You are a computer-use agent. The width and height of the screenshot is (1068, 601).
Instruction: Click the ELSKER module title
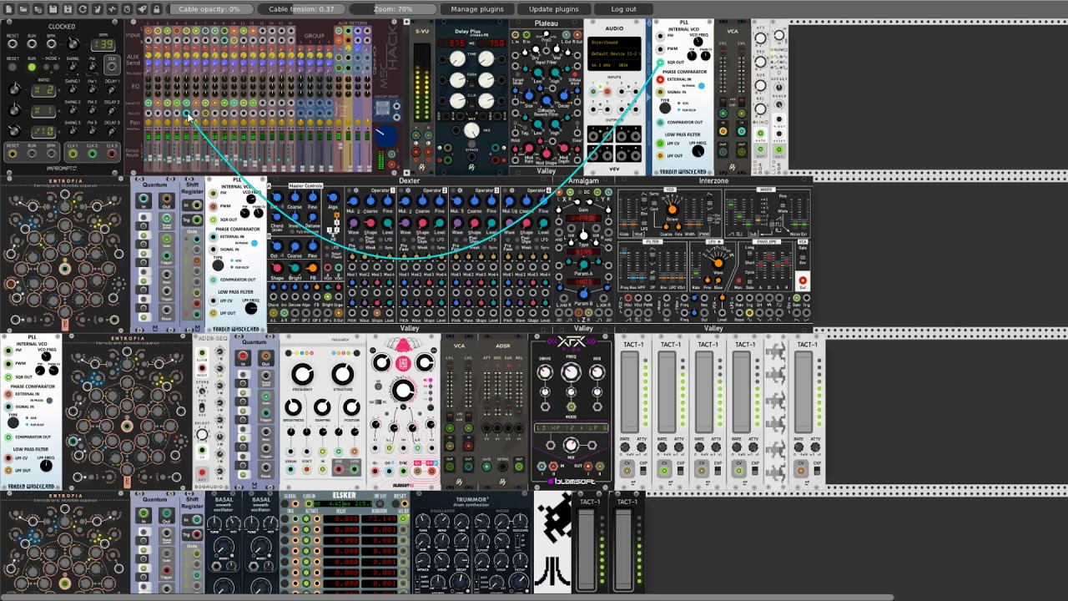pyautogui.click(x=344, y=496)
